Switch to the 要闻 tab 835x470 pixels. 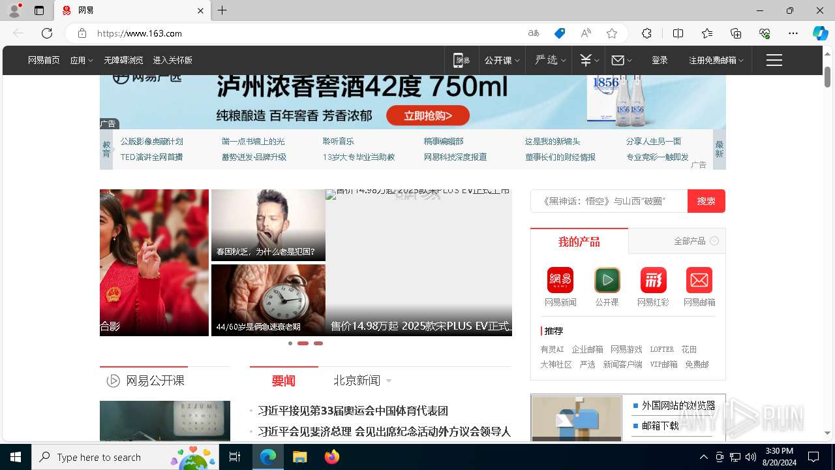[284, 381]
